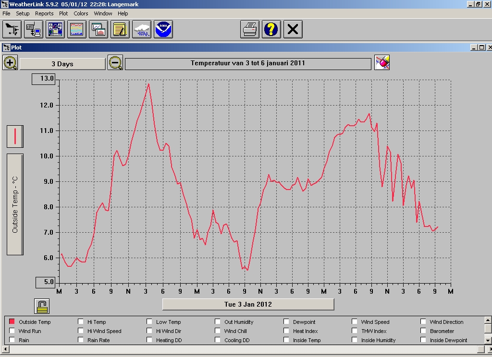Open the Plot menu
492x357 pixels.
(63, 13)
